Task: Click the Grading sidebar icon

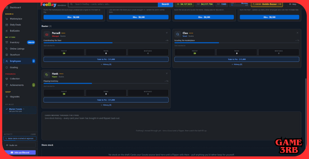Action: click(7, 68)
